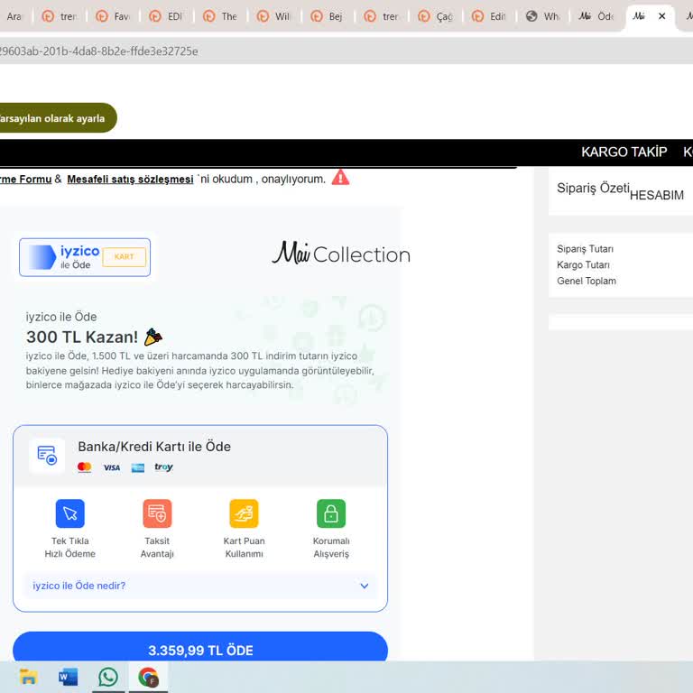Select Banka/Kredi Kartı ile Öde option
Screen dimensions: 693x693
tap(200, 456)
